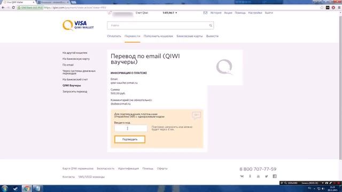The width and height of the screenshot is (342, 192).
Task: Open the Помощь link in the header
Action: tap(240, 13)
